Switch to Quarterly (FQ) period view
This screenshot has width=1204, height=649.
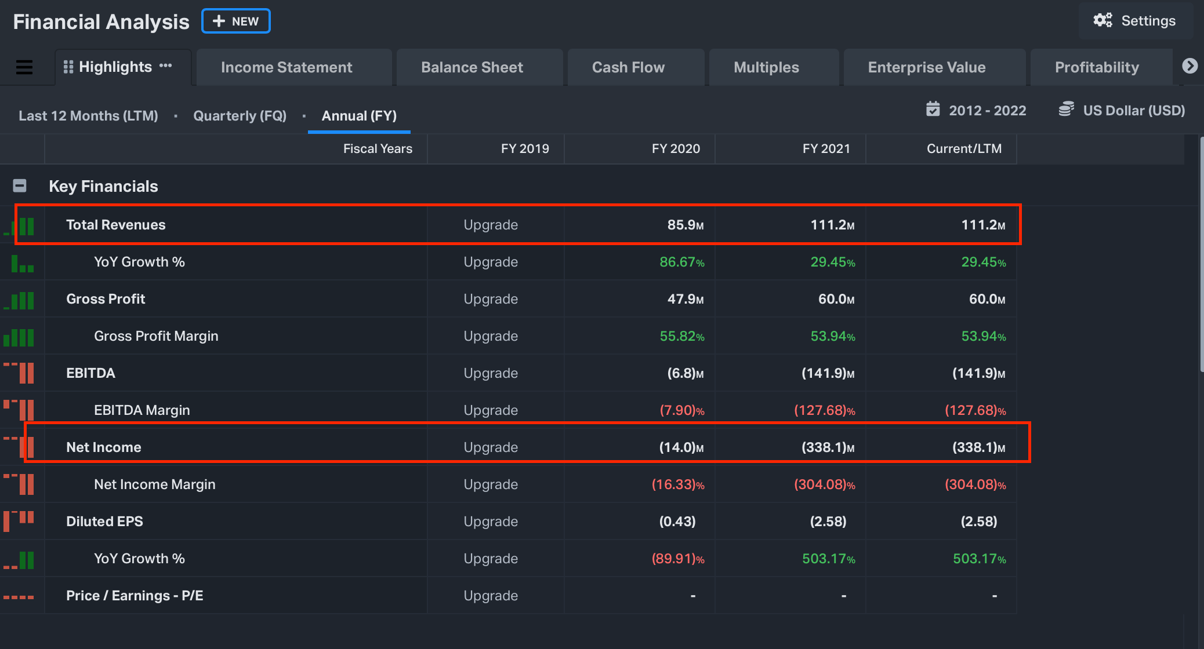click(x=240, y=115)
